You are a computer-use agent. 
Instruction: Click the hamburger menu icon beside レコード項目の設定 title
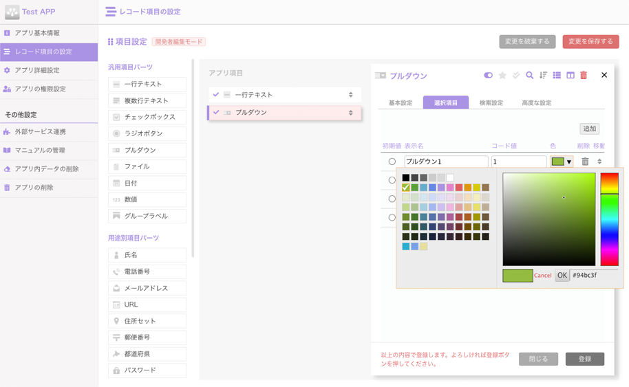click(111, 12)
